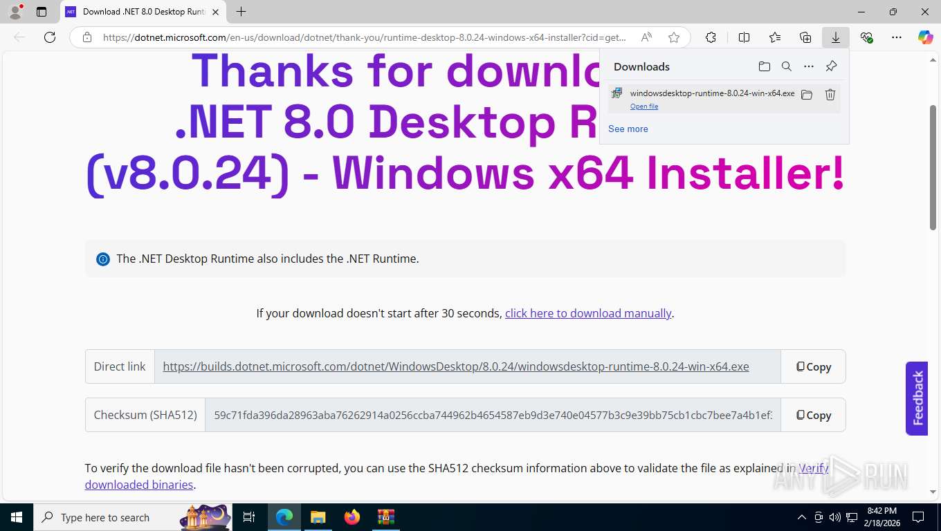
Task: Open a new browser tab
Action: [x=241, y=12]
